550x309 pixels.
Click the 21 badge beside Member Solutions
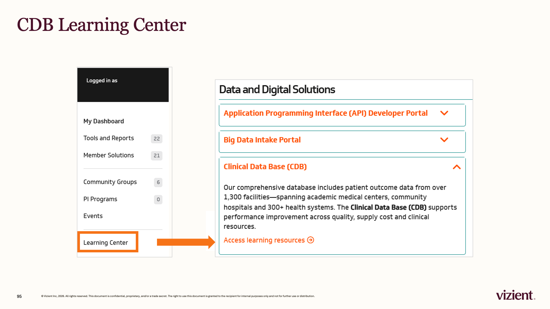pos(157,156)
